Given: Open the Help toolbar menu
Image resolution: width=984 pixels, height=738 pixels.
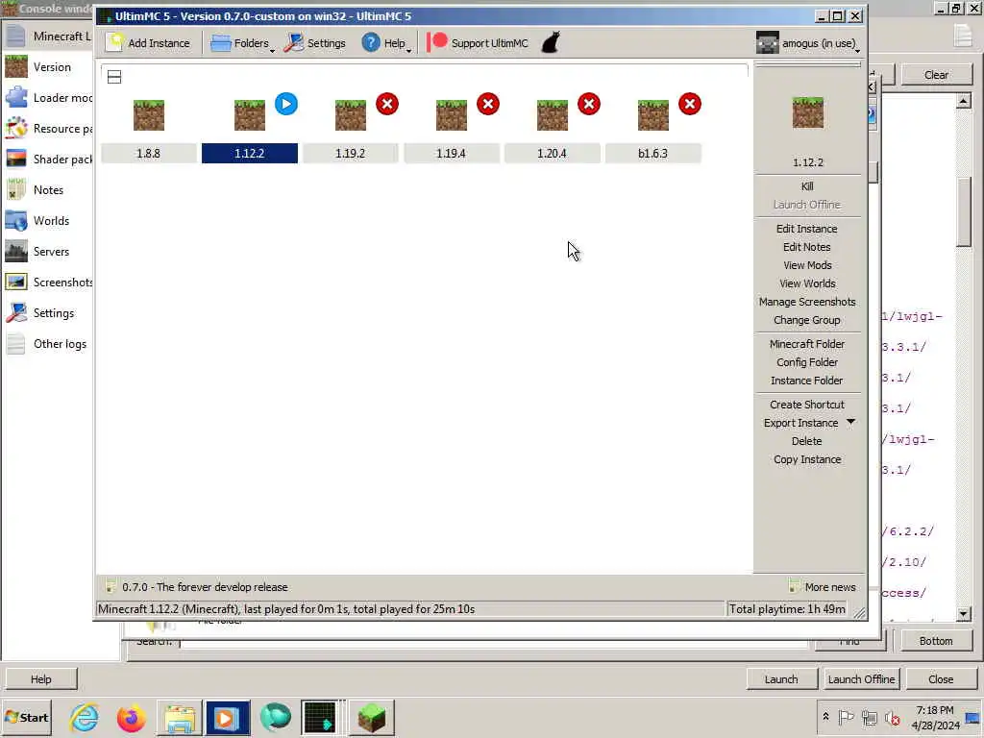Looking at the screenshot, I should click(386, 42).
